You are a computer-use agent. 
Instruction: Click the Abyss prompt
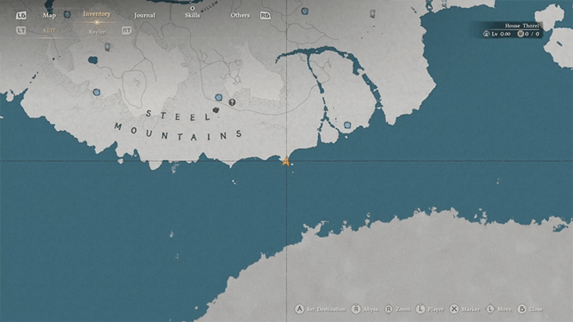(x=364, y=309)
